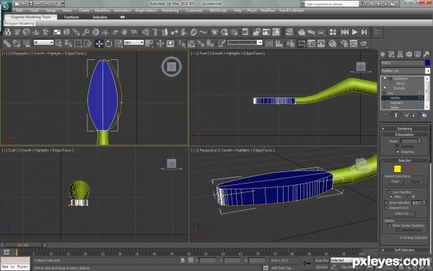The image size is (433, 271).
Task: Click the yellow Vertex selection icon
Action: [397, 168]
